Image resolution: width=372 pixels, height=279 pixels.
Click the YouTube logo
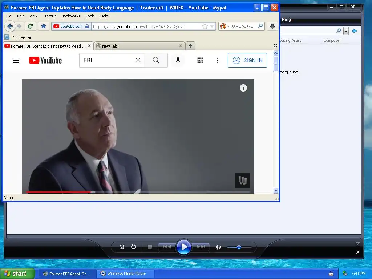[x=45, y=61]
